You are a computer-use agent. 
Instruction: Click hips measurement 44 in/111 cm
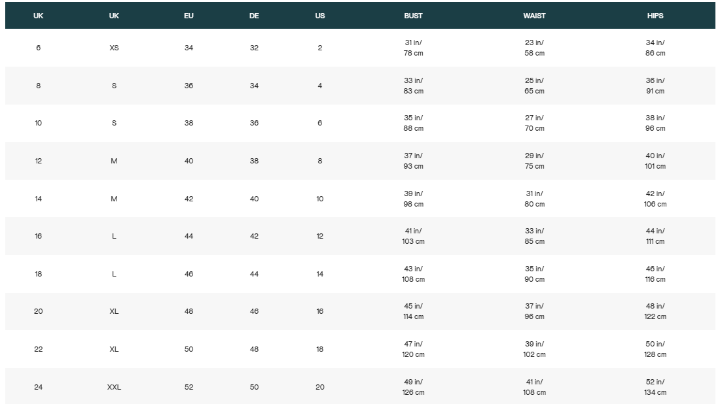click(655, 236)
